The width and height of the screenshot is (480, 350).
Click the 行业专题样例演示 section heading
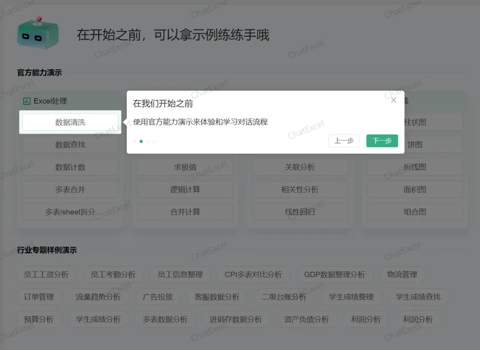tap(47, 250)
